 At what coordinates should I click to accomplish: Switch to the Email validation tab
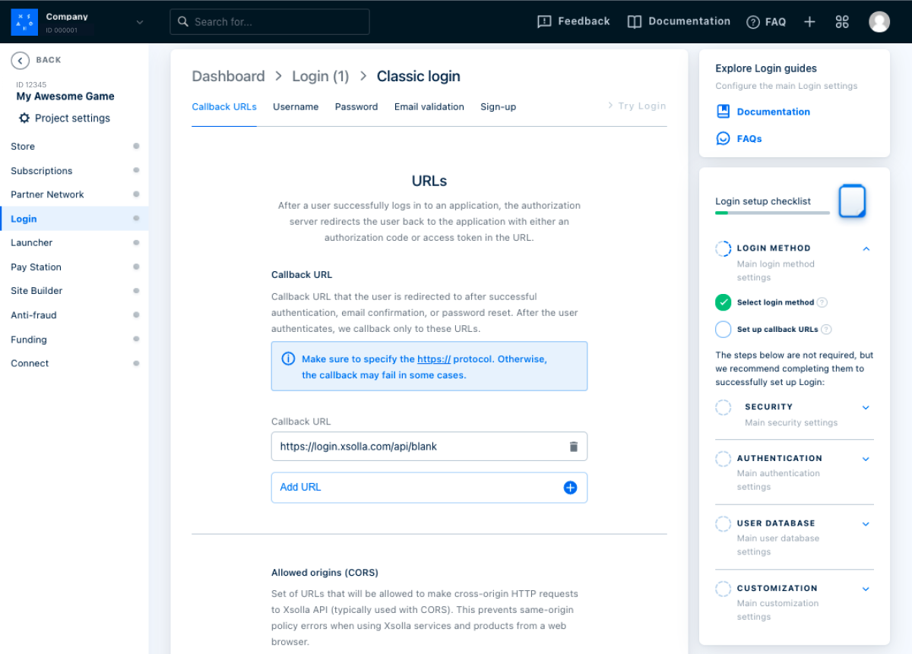coord(429,107)
